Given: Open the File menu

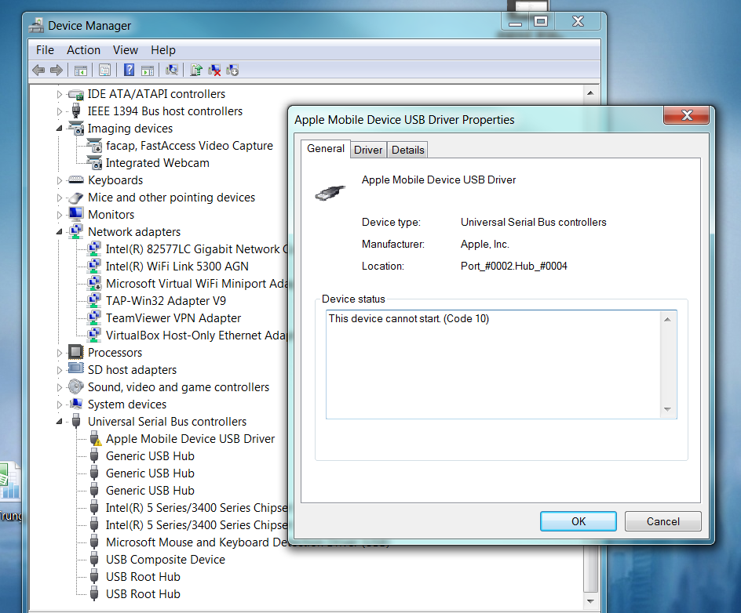Looking at the screenshot, I should [x=45, y=50].
